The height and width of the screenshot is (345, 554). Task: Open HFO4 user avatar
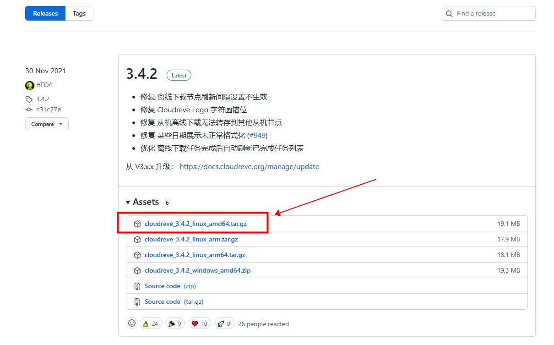[x=30, y=85]
